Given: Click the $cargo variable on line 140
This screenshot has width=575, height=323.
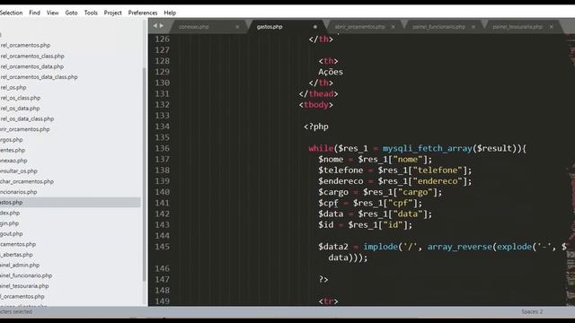Looking at the screenshot, I should [x=333, y=192].
